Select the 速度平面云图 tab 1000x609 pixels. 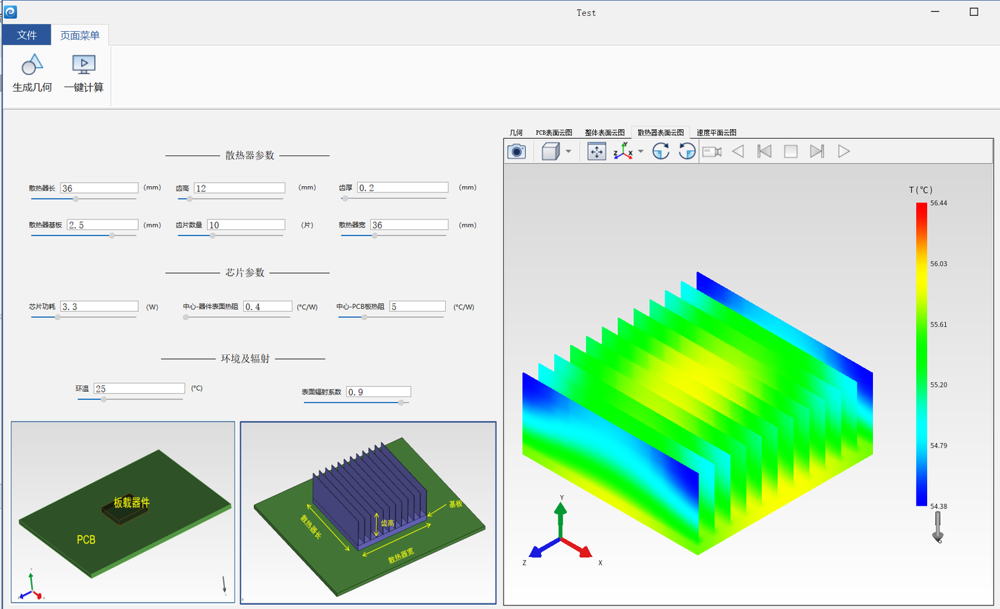(716, 133)
